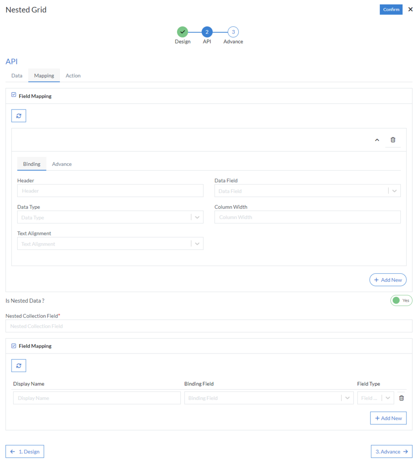Click refresh icon in top Field Mapping

click(19, 116)
